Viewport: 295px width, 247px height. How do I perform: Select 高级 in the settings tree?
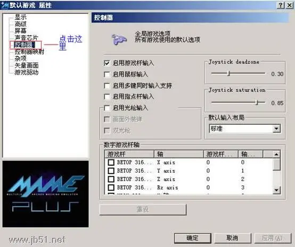click(x=21, y=24)
